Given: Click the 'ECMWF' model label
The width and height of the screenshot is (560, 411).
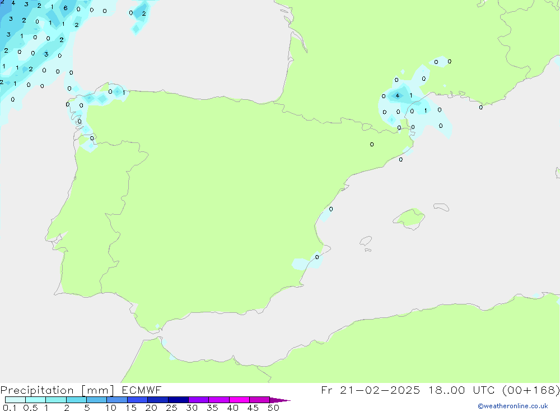Looking at the screenshot, I should pos(142,390).
